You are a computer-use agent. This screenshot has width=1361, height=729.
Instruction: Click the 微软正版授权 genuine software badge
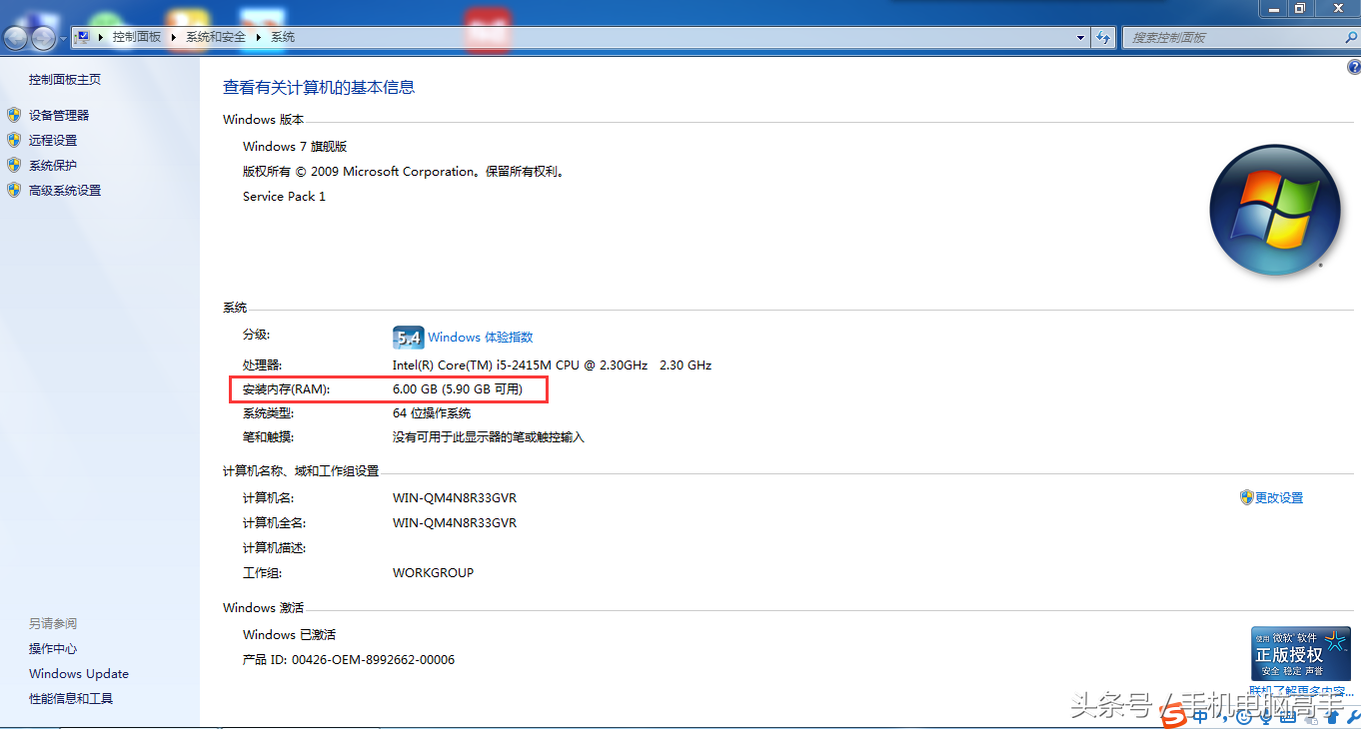pyautogui.click(x=1300, y=654)
